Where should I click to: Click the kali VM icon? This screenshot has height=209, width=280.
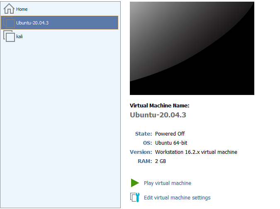click(x=9, y=36)
